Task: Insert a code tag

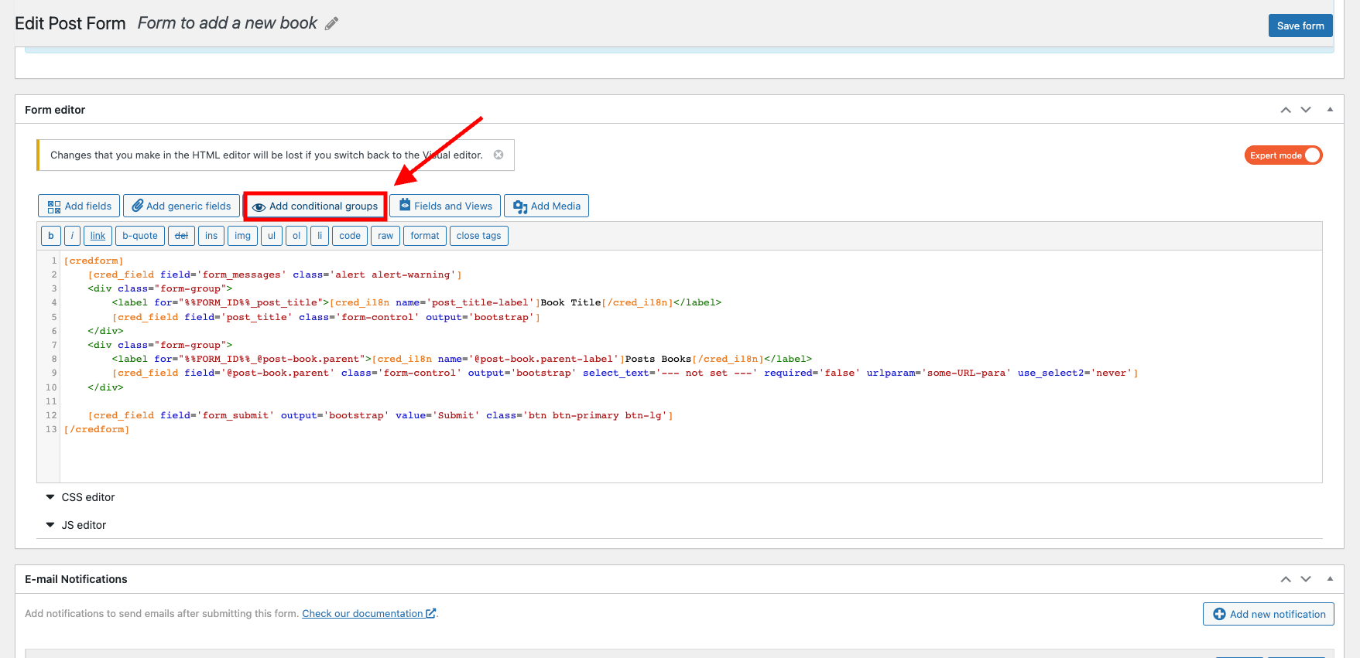Action: [x=350, y=236]
